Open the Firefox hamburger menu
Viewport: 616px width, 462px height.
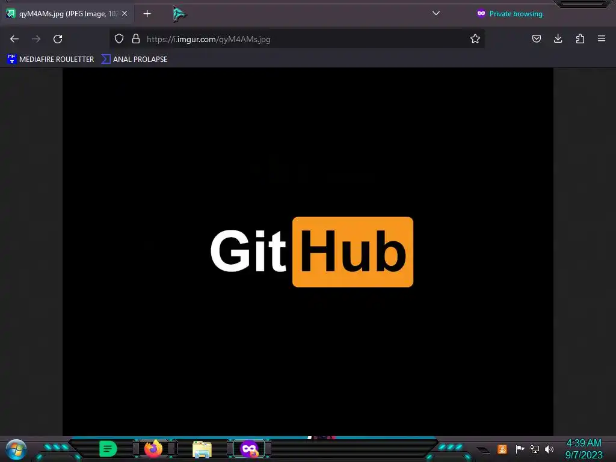pyautogui.click(x=602, y=38)
